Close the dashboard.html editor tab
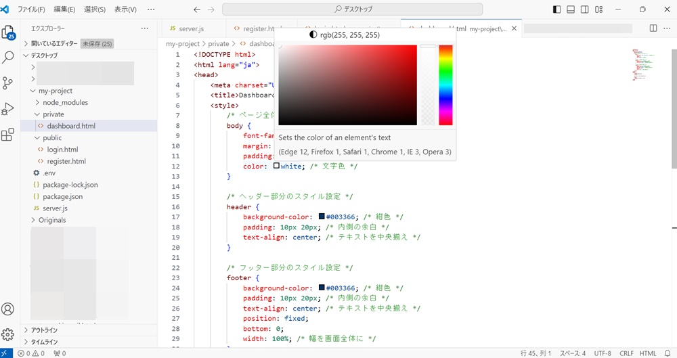The image size is (677, 358). pos(514,28)
